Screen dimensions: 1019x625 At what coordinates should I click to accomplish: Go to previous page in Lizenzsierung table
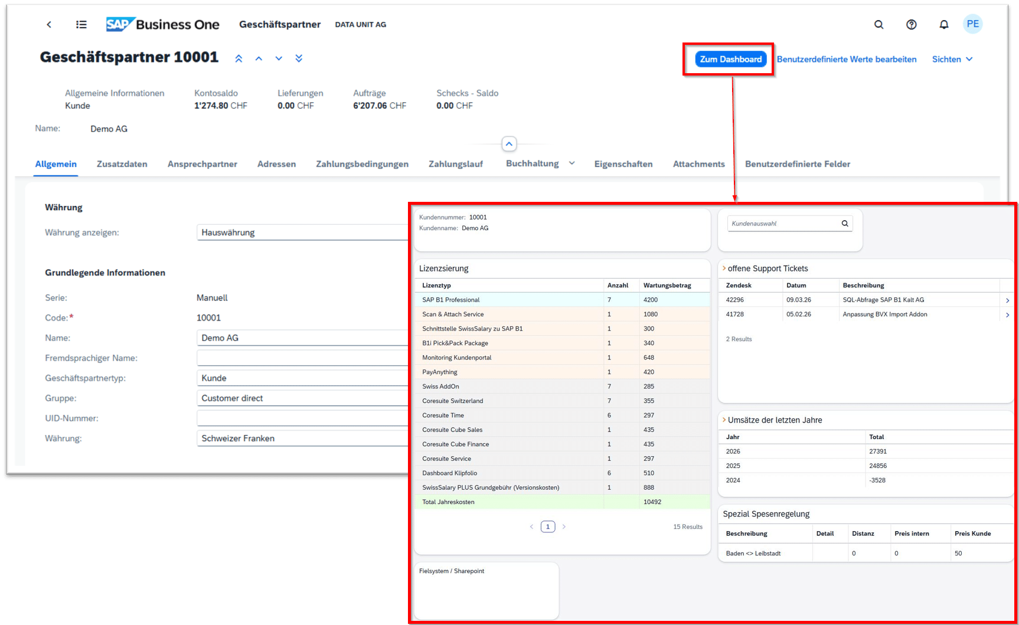(531, 527)
